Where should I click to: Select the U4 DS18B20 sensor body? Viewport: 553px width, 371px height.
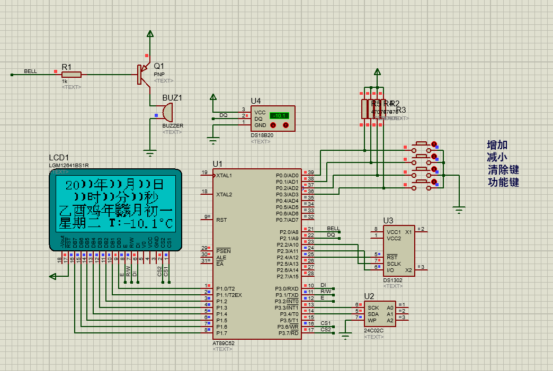coord(273,119)
